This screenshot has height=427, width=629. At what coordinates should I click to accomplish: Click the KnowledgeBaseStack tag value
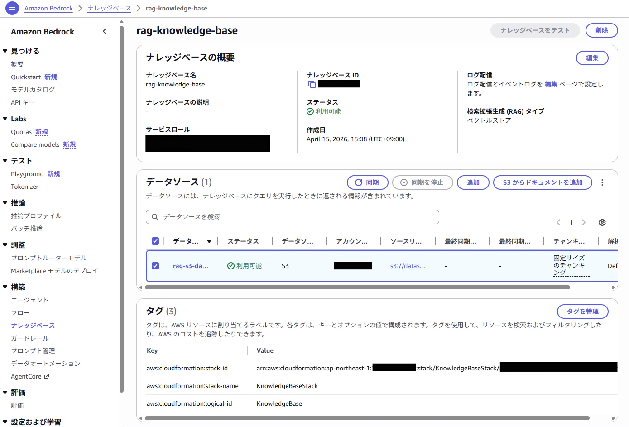pos(287,386)
